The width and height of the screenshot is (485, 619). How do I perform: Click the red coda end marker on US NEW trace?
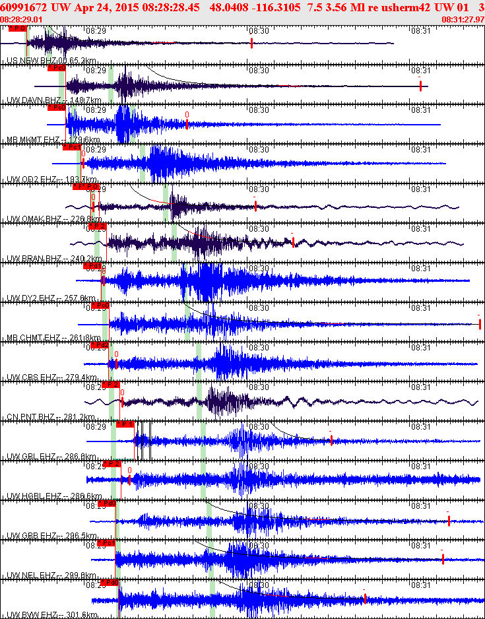[x=252, y=44]
